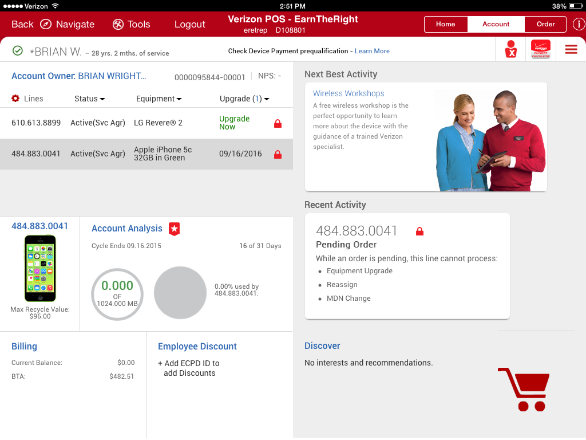The image size is (586, 440).
Task: Tap the green iPhone 5c image
Action: pos(40,268)
